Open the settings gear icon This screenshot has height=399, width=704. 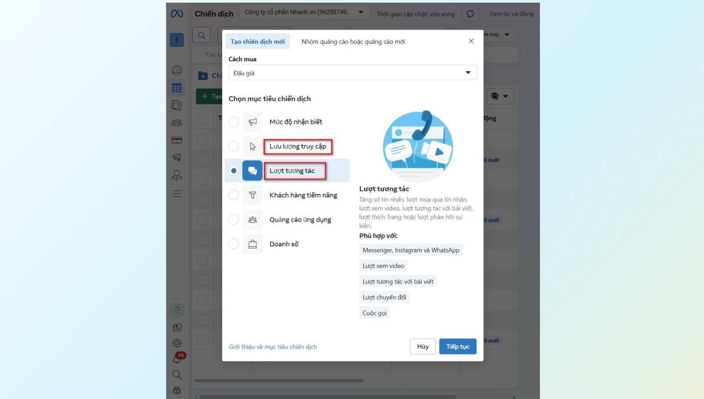[177, 343]
